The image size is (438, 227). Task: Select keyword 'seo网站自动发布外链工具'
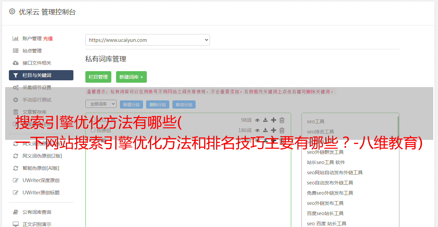[335, 173]
